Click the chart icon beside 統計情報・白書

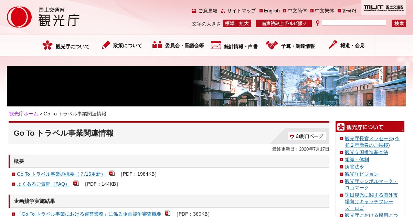pos(216,45)
